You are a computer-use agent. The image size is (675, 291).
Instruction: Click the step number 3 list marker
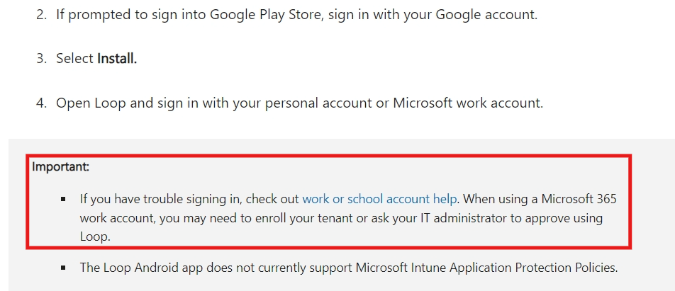coord(41,59)
